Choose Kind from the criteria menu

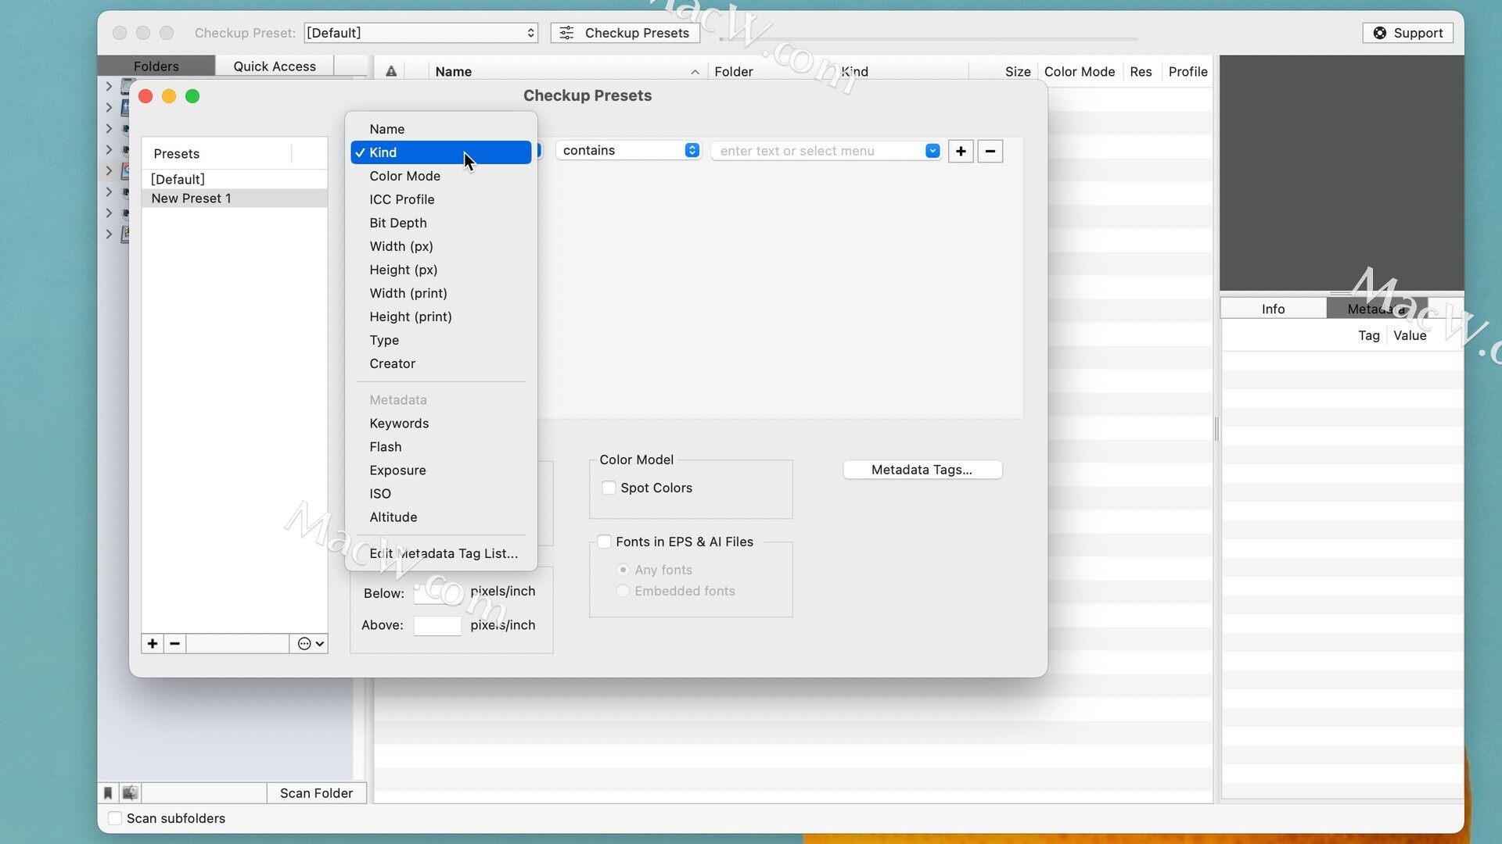tap(440, 152)
